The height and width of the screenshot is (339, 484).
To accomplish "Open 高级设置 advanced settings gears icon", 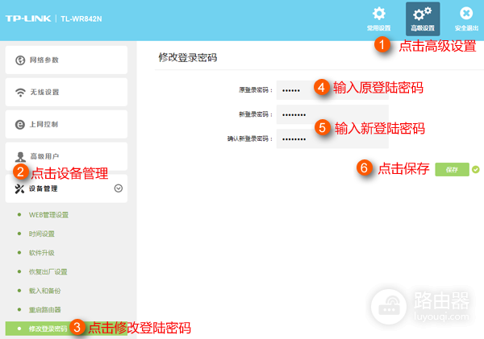I will coord(423,14).
